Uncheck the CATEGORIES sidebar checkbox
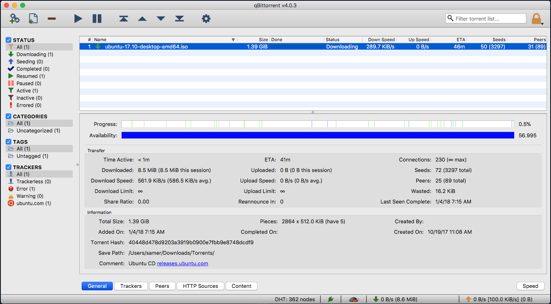551x304 pixels. coord(8,116)
